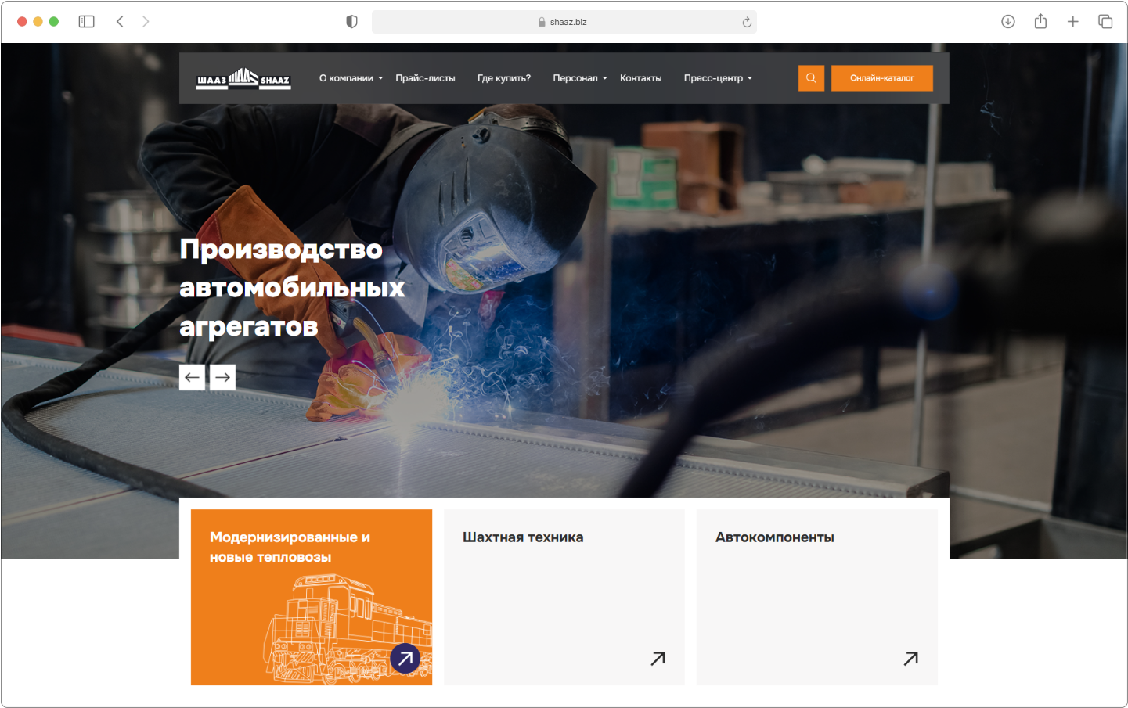Viewport: 1128px width, 708px height.
Task: Click the Онлайн-каталог button
Action: pyautogui.click(x=881, y=78)
